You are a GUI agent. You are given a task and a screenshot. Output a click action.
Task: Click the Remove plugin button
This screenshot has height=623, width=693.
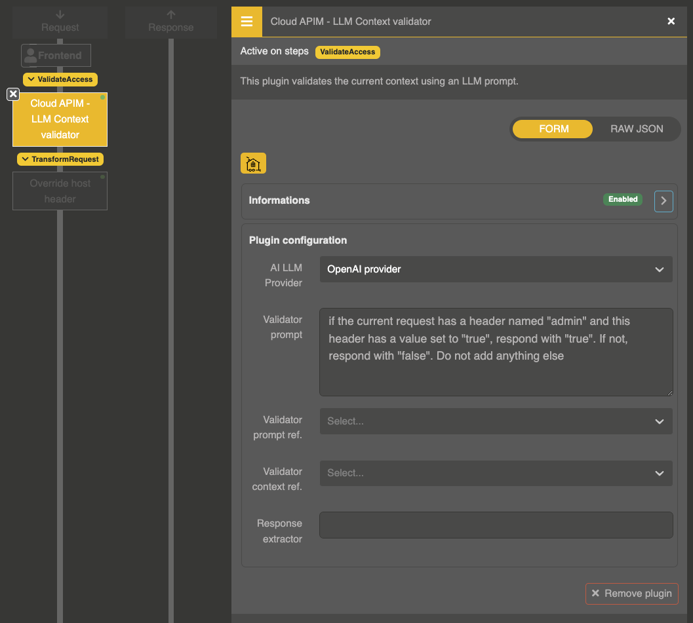[x=631, y=594]
